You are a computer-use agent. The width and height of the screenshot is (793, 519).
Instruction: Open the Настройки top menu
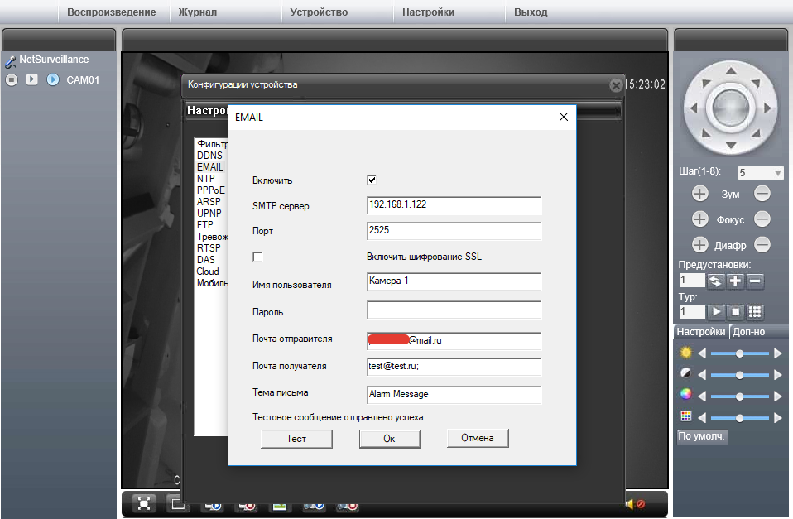pos(428,12)
